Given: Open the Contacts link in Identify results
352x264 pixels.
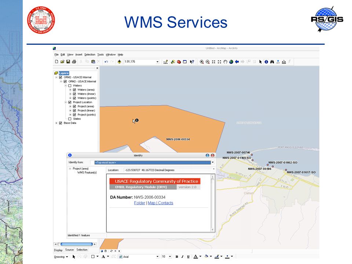Looking at the screenshot, I should point(165,203).
